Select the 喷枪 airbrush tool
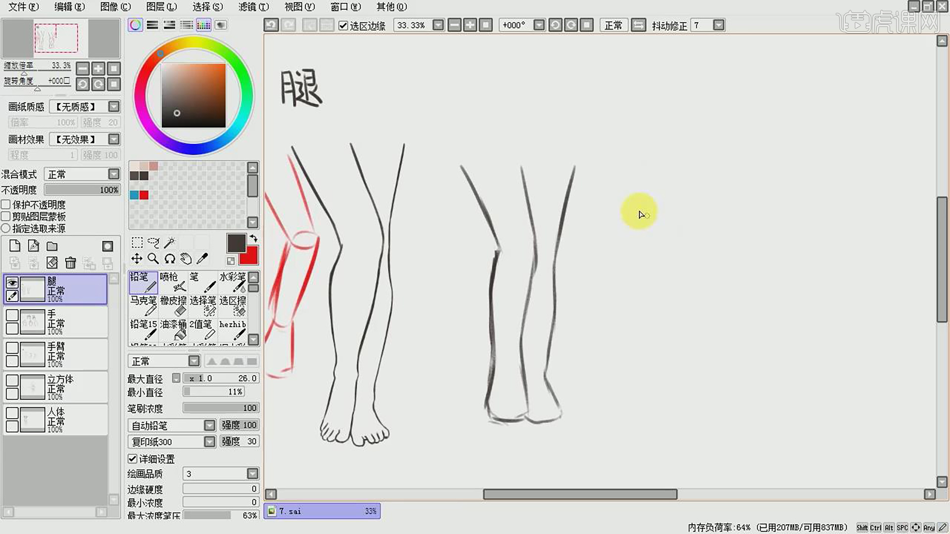 [173, 282]
